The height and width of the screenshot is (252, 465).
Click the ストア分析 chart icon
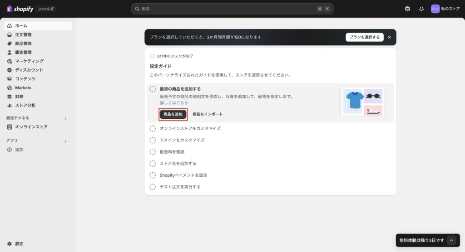10,106
